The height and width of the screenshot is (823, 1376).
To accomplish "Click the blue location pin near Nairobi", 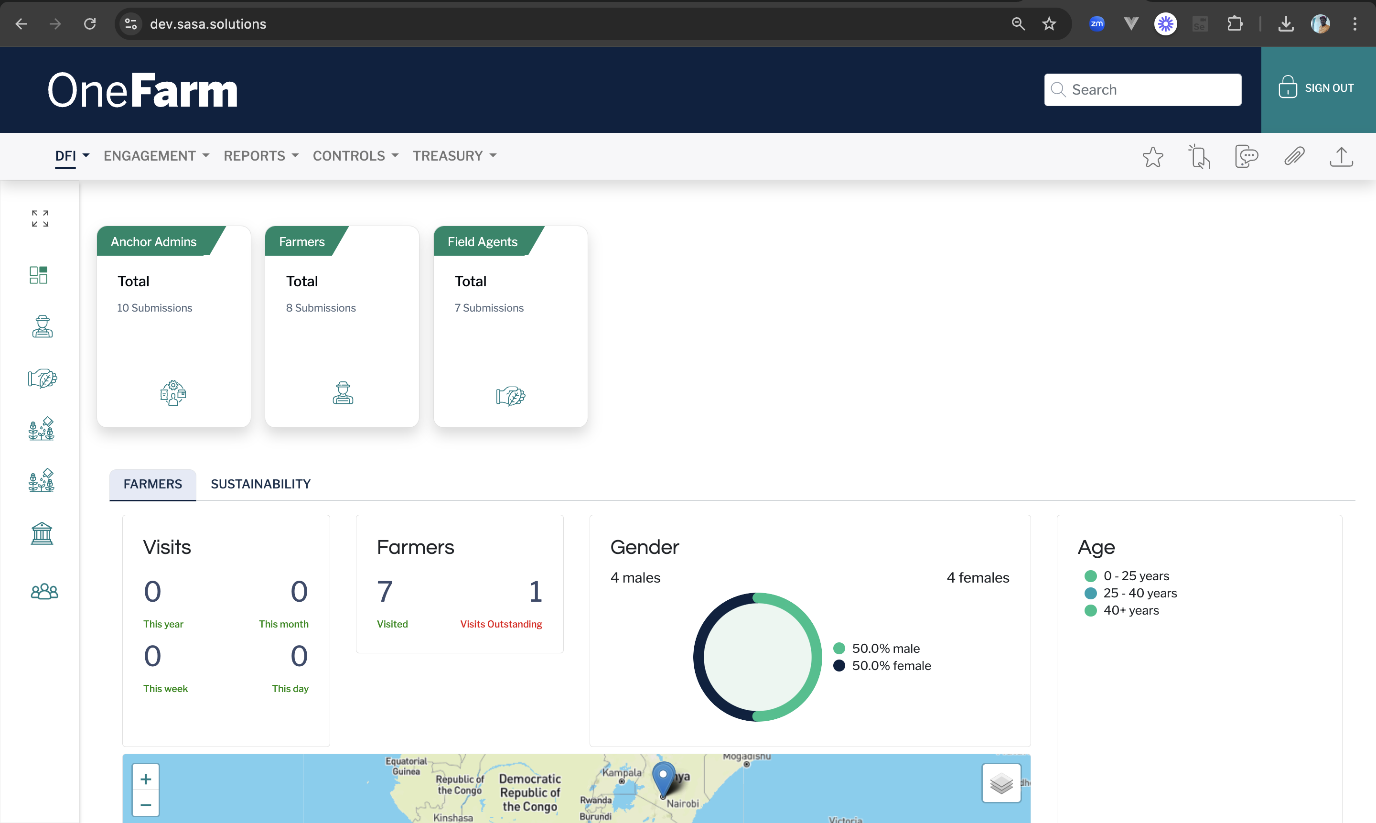I will tap(663, 780).
